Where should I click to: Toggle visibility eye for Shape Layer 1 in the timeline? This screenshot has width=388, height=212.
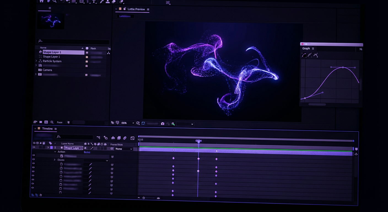click(34, 147)
